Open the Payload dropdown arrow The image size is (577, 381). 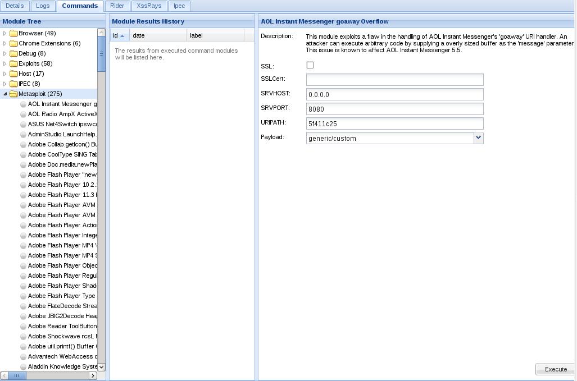478,138
